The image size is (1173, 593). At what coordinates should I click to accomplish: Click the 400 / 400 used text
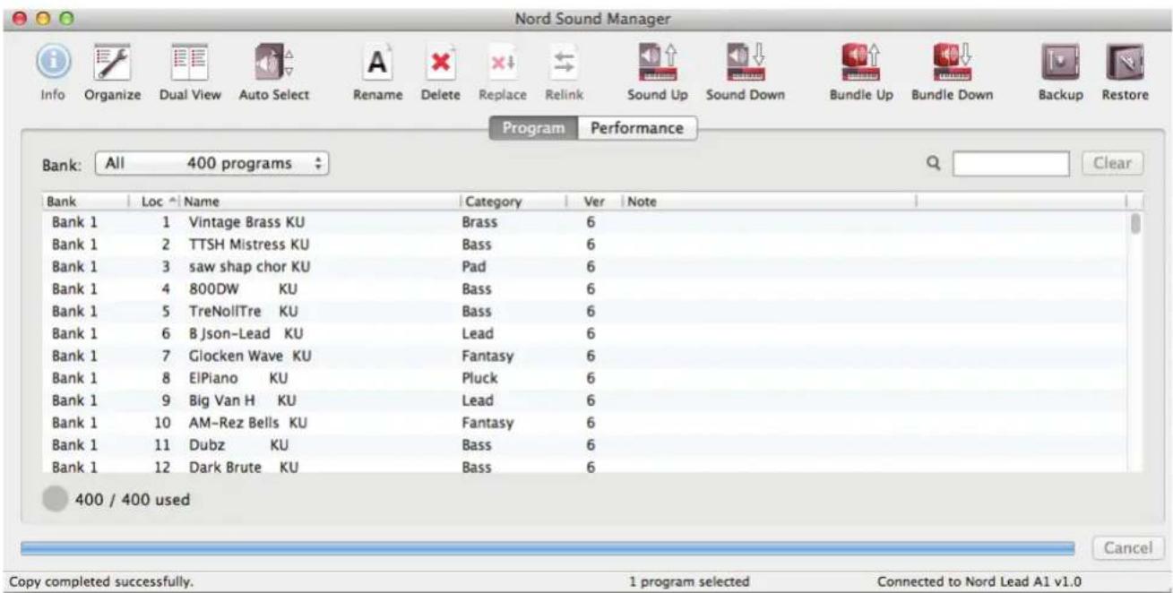coord(133,500)
